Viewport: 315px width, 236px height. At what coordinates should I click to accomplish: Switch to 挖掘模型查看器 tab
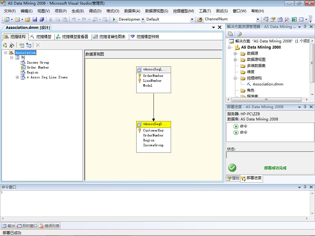pyautogui.click(x=72, y=37)
